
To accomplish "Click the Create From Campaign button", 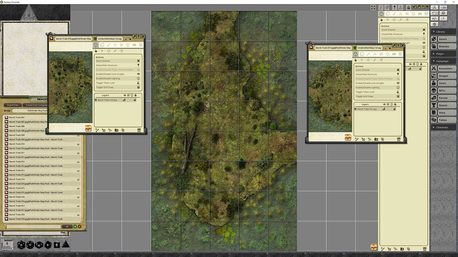I will tap(36, 105).
